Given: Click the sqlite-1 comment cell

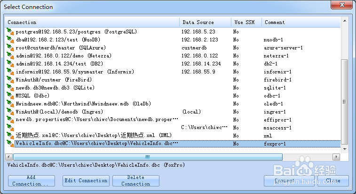Looking at the screenshot, I should [275, 88].
